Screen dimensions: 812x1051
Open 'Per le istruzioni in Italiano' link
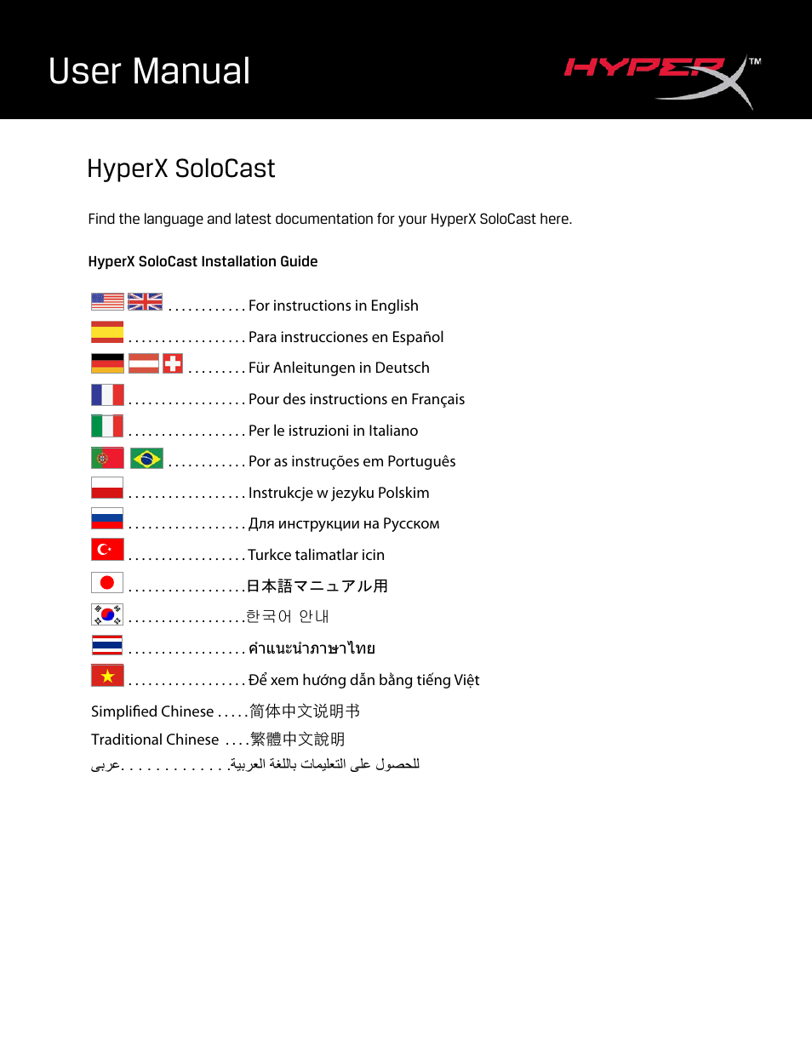click(334, 431)
